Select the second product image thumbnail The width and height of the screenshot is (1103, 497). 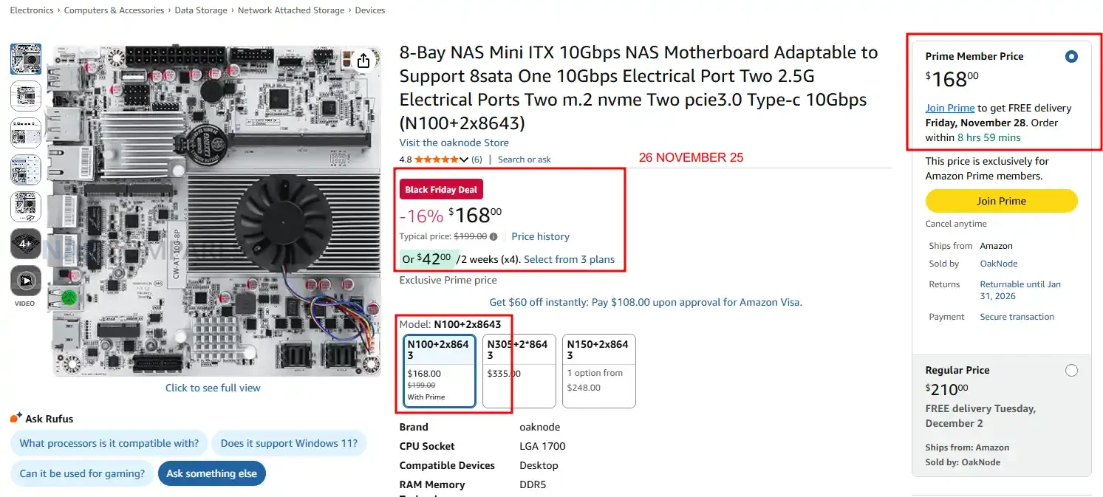coord(26,96)
